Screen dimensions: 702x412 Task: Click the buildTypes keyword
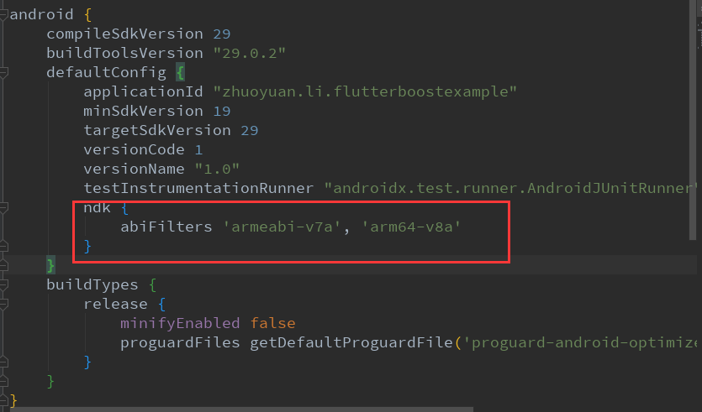(92, 284)
